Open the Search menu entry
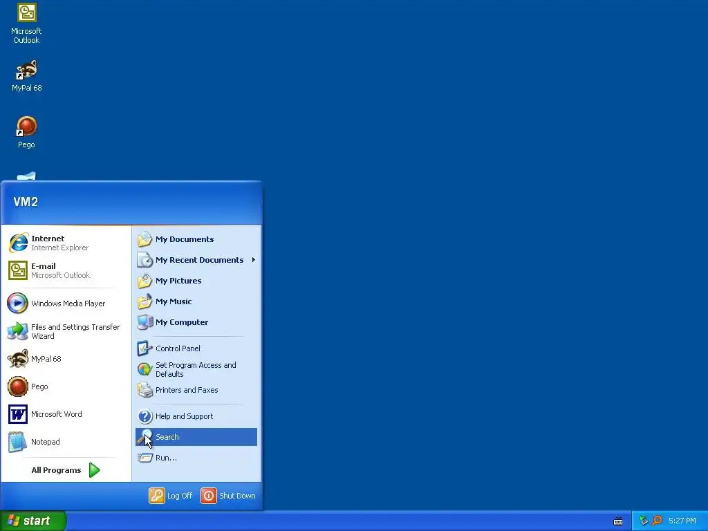This screenshot has height=531, width=708. point(196,437)
